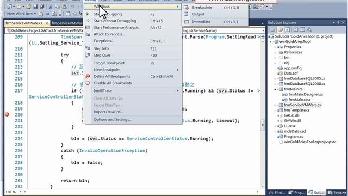348x196 pixels.
Task: Expand the Properties folder node
Action: click(x=275, y=47)
